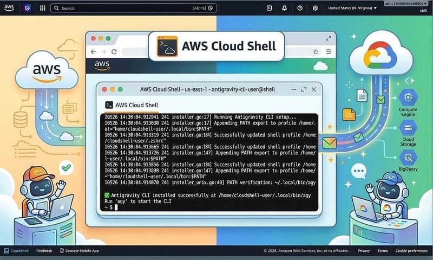Expand the United States (N. Virginia) region dropdown

pyautogui.click(x=352, y=8)
